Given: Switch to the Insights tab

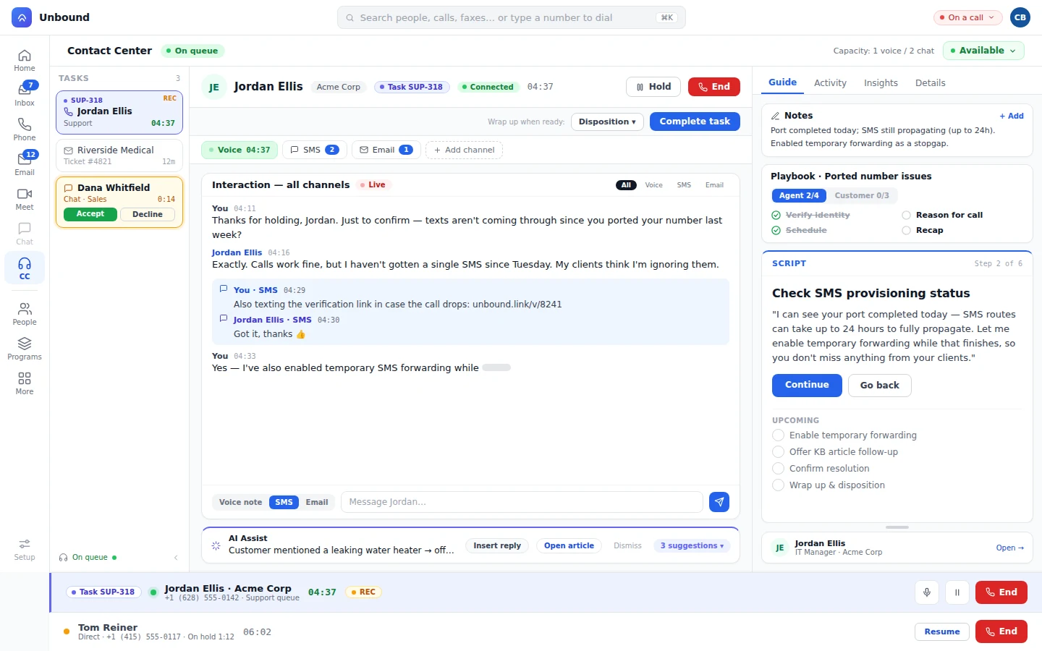Looking at the screenshot, I should click(x=881, y=83).
